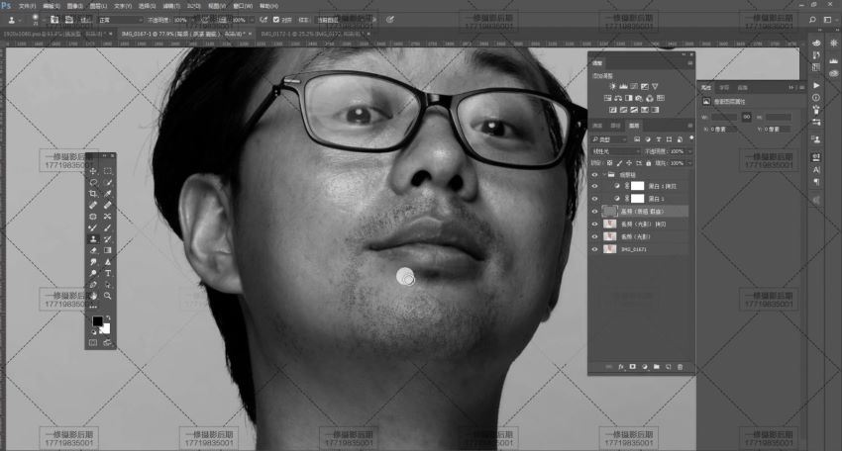Select the Zoom tool

tap(107, 296)
